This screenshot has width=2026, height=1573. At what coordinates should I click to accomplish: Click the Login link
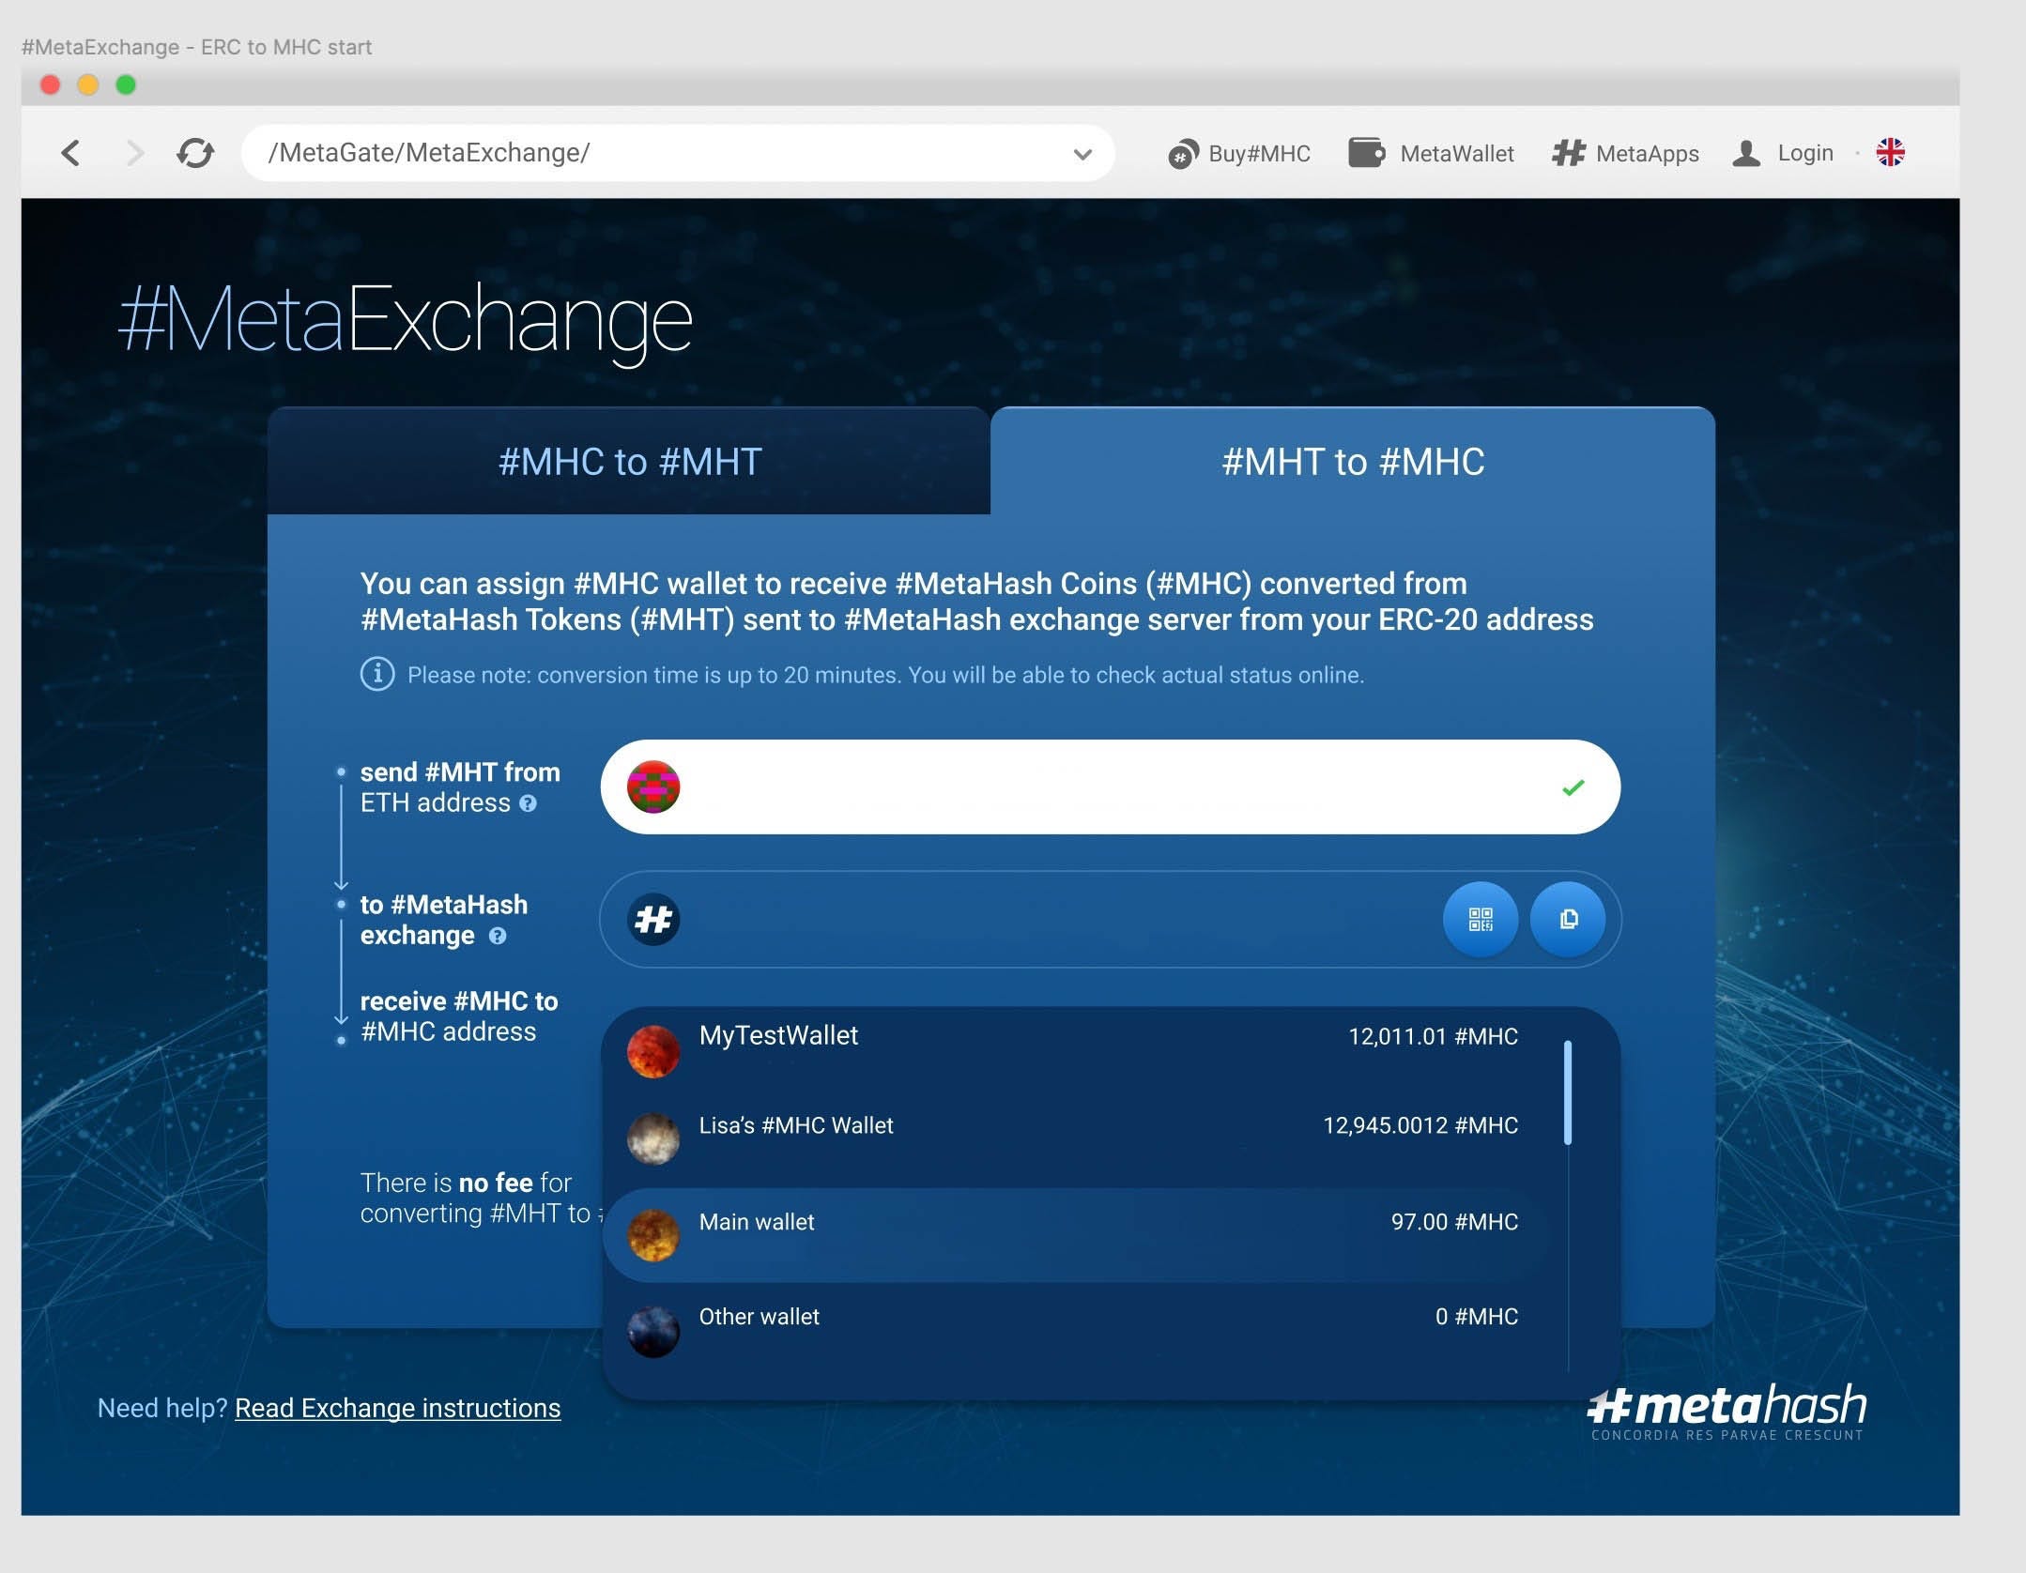pos(1783,153)
